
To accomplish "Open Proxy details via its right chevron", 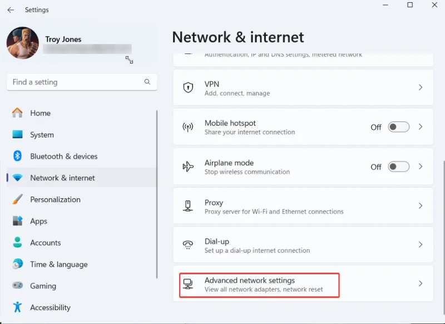I will click(x=421, y=206).
